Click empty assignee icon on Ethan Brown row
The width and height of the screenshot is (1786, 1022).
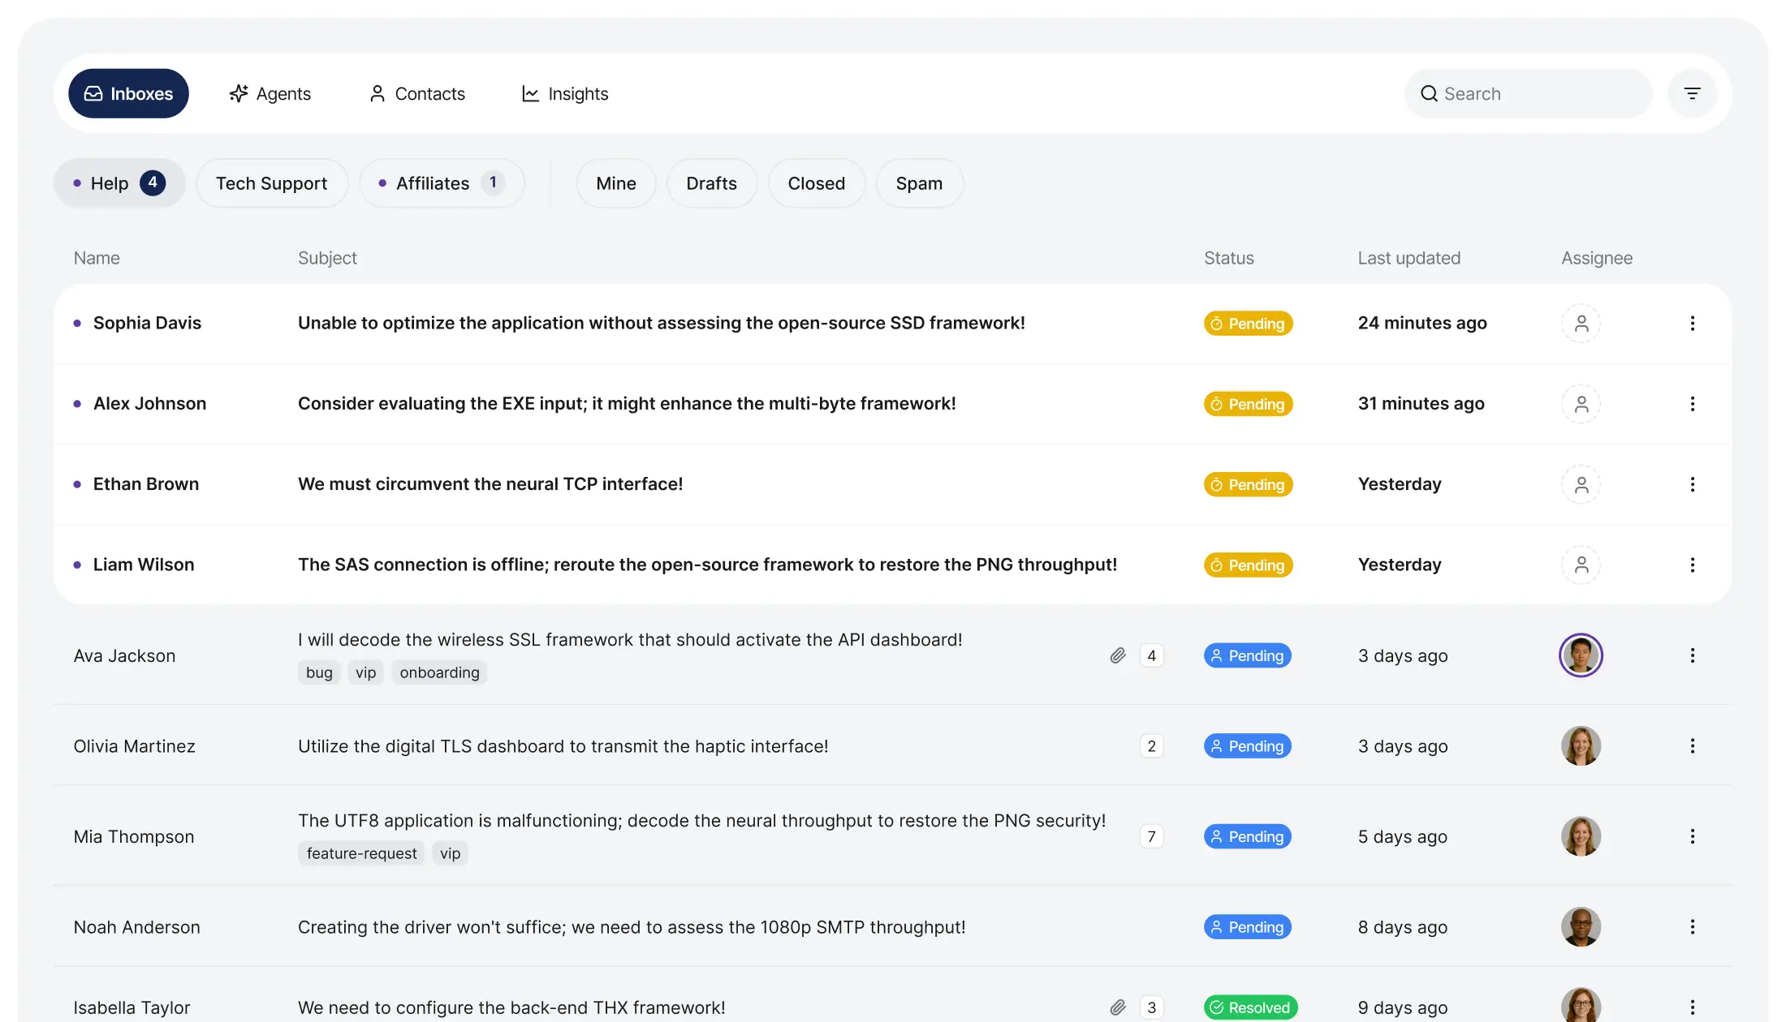click(1581, 484)
